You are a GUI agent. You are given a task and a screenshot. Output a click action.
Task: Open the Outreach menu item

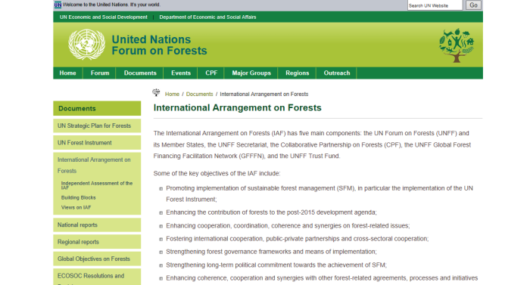pyautogui.click(x=337, y=73)
